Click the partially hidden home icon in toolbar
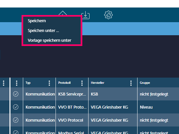The height and width of the screenshot is (134, 179). pyautogui.click(x=63, y=13)
